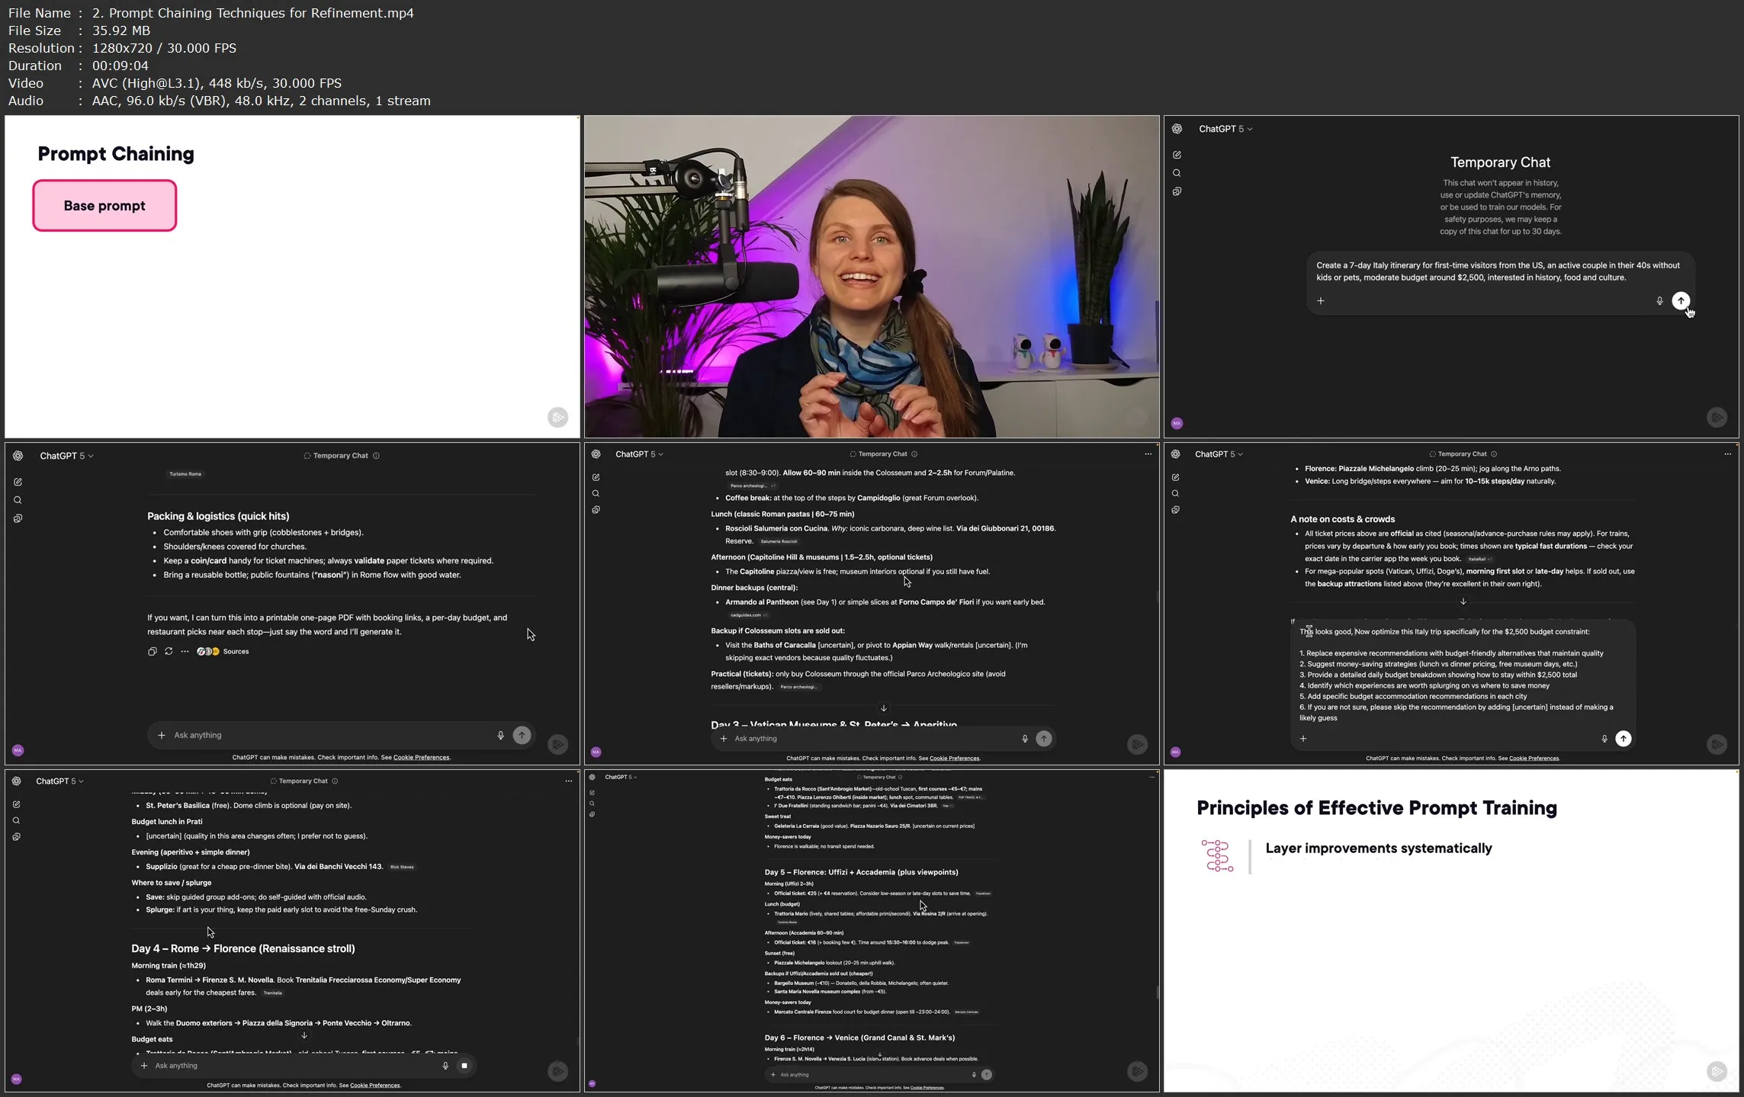Click the Base prompt box on the Prompt Chaining slide

tap(104, 206)
